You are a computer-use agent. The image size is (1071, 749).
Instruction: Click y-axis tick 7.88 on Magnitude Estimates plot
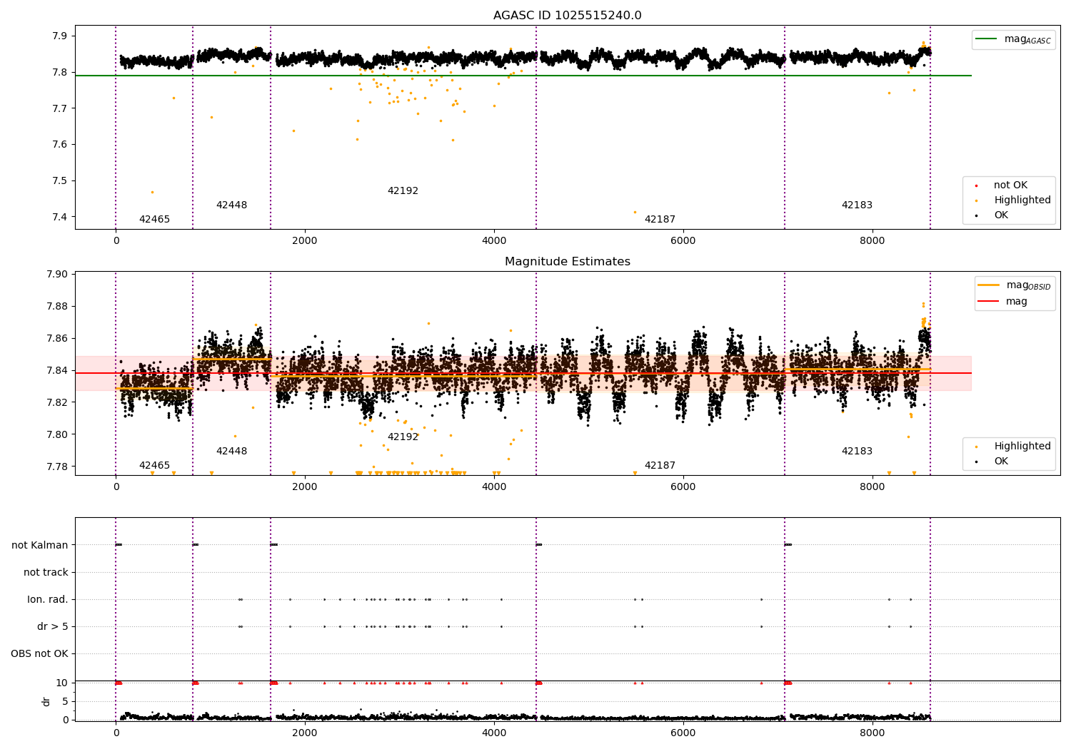click(58, 307)
